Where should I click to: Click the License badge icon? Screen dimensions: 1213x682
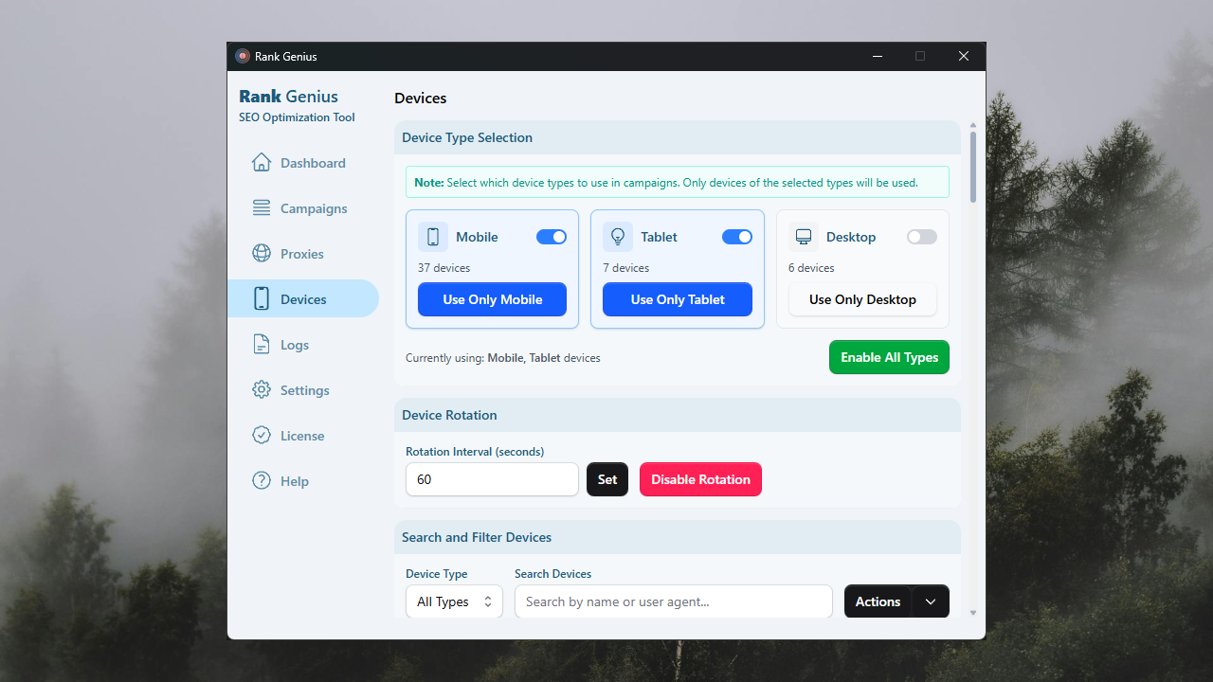pyautogui.click(x=262, y=436)
